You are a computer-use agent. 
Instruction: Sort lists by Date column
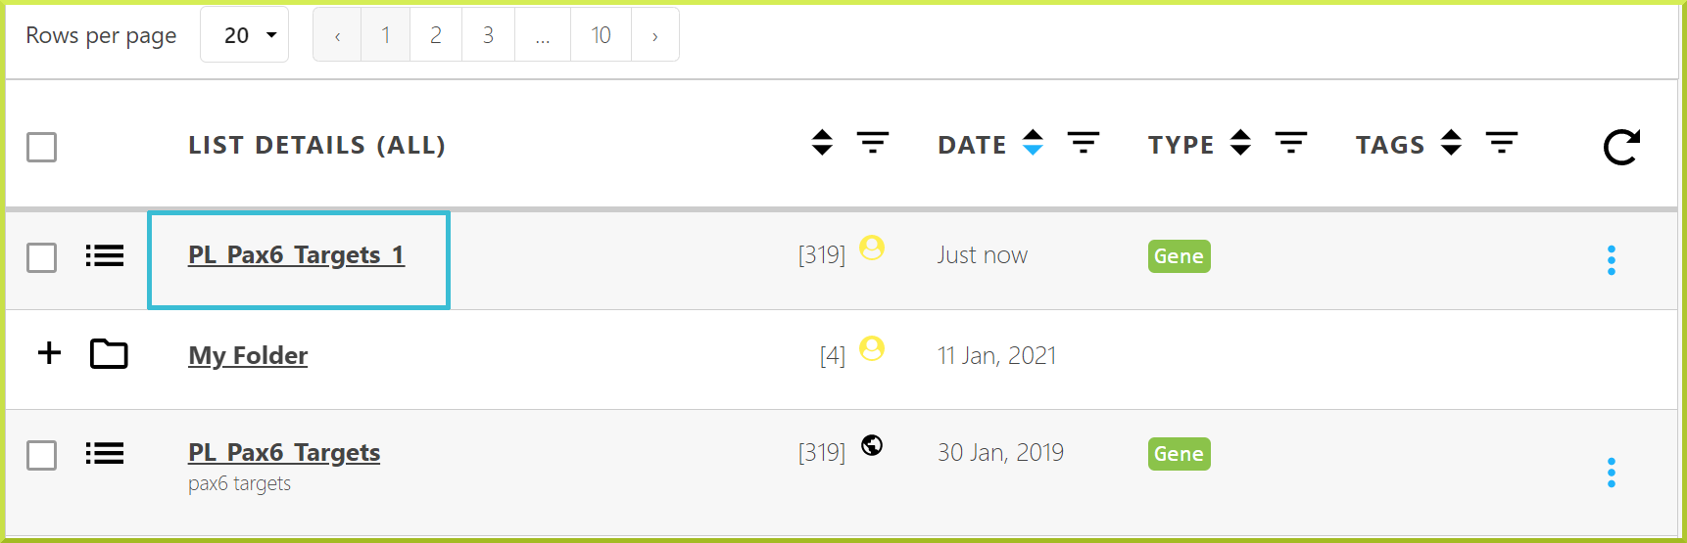point(1033,143)
